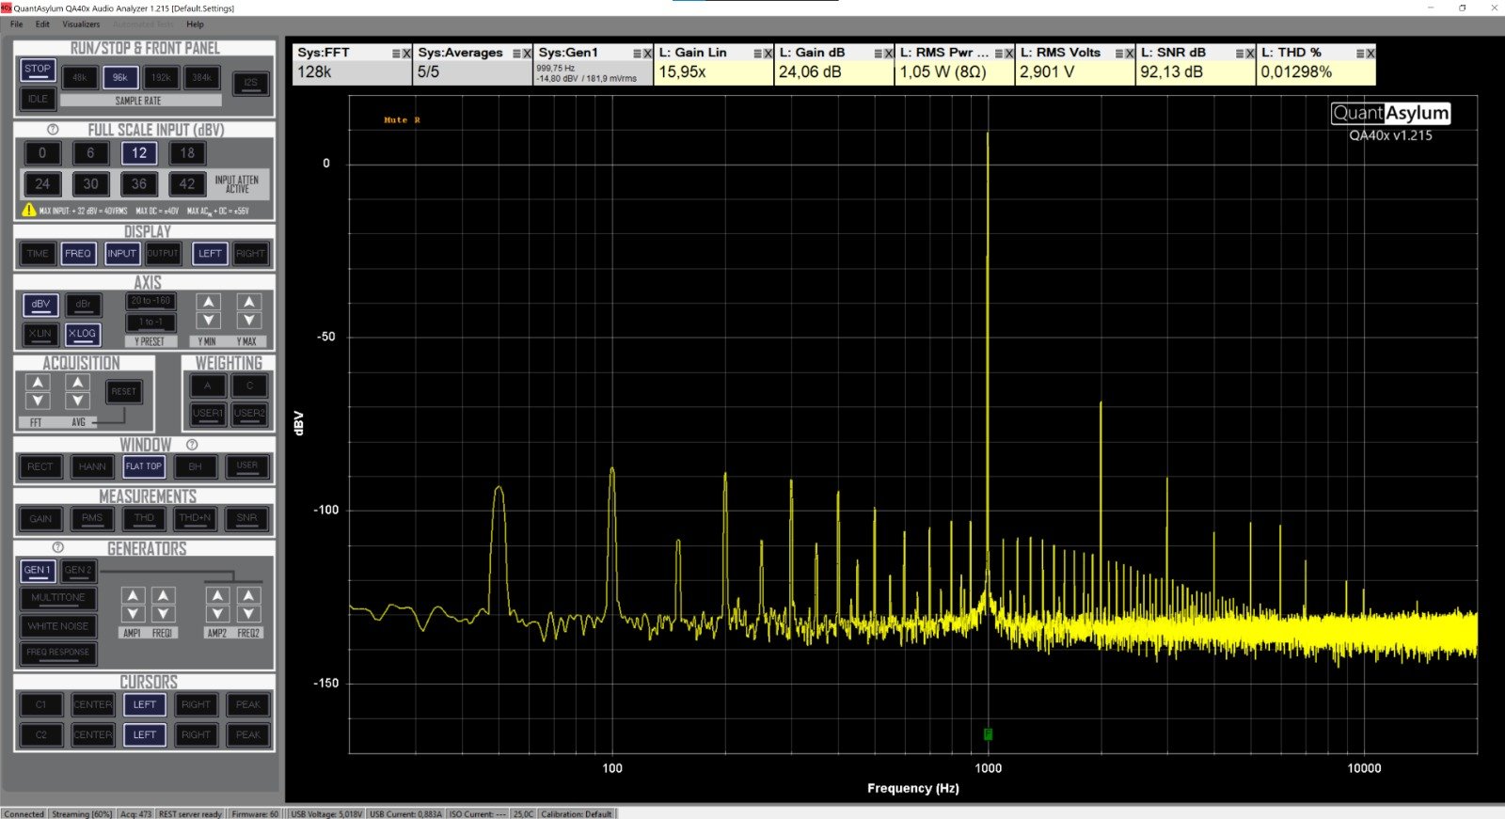Close the Sys:Gen1 readout tile

[647, 54]
